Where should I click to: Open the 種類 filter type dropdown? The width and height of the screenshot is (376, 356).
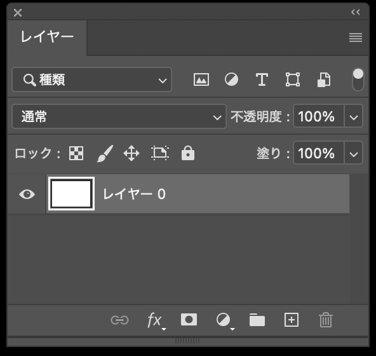click(x=92, y=79)
